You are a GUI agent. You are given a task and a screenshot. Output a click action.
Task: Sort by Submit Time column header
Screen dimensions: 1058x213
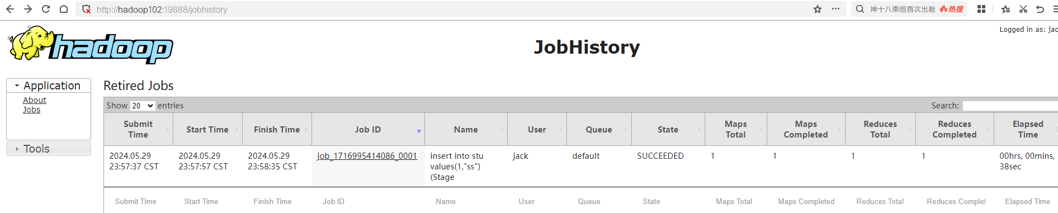[138, 129]
